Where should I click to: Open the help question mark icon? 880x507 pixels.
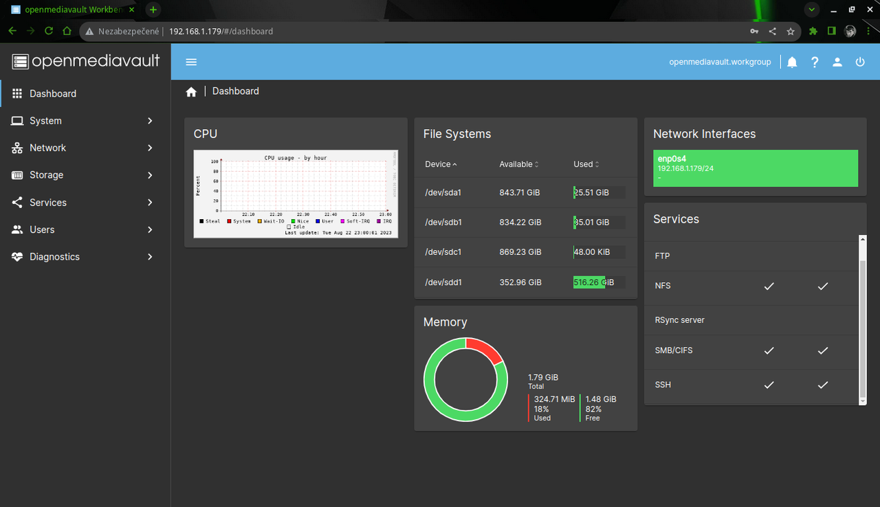coord(815,62)
